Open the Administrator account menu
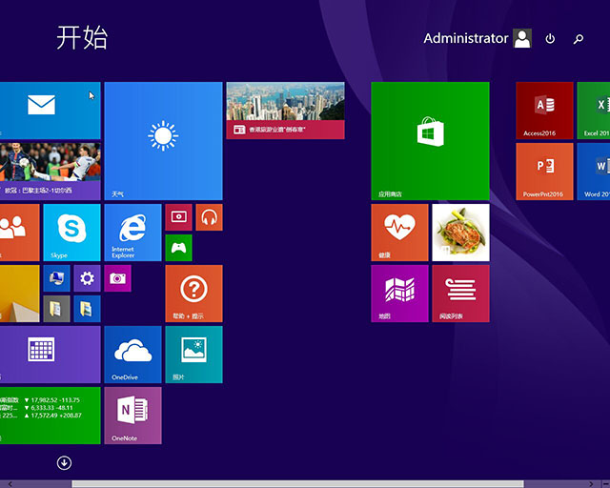 [478, 38]
